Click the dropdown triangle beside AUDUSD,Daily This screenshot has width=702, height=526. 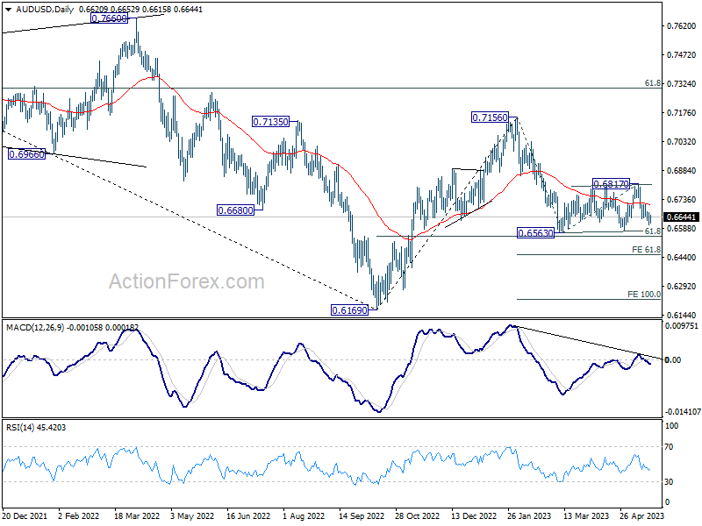coord(8,10)
